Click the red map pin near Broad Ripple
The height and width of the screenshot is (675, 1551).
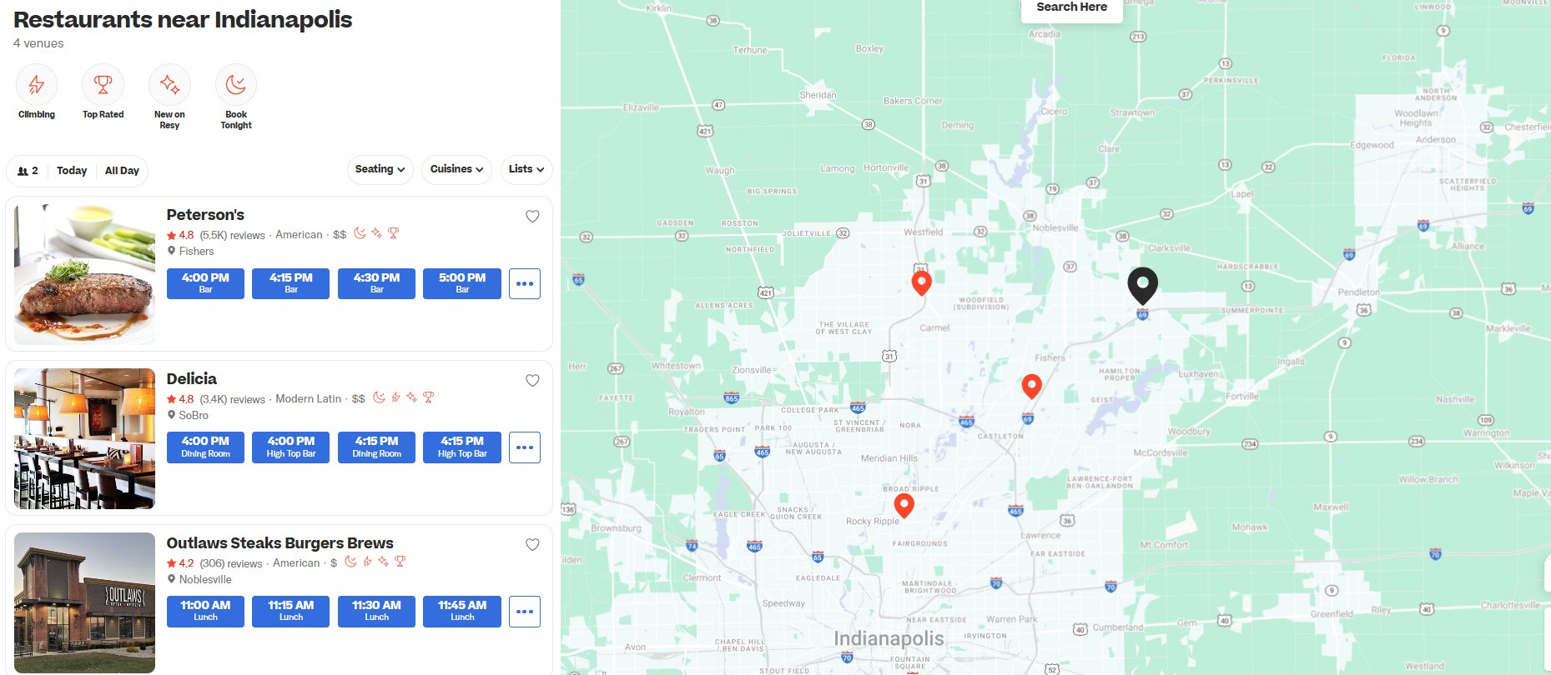point(904,504)
